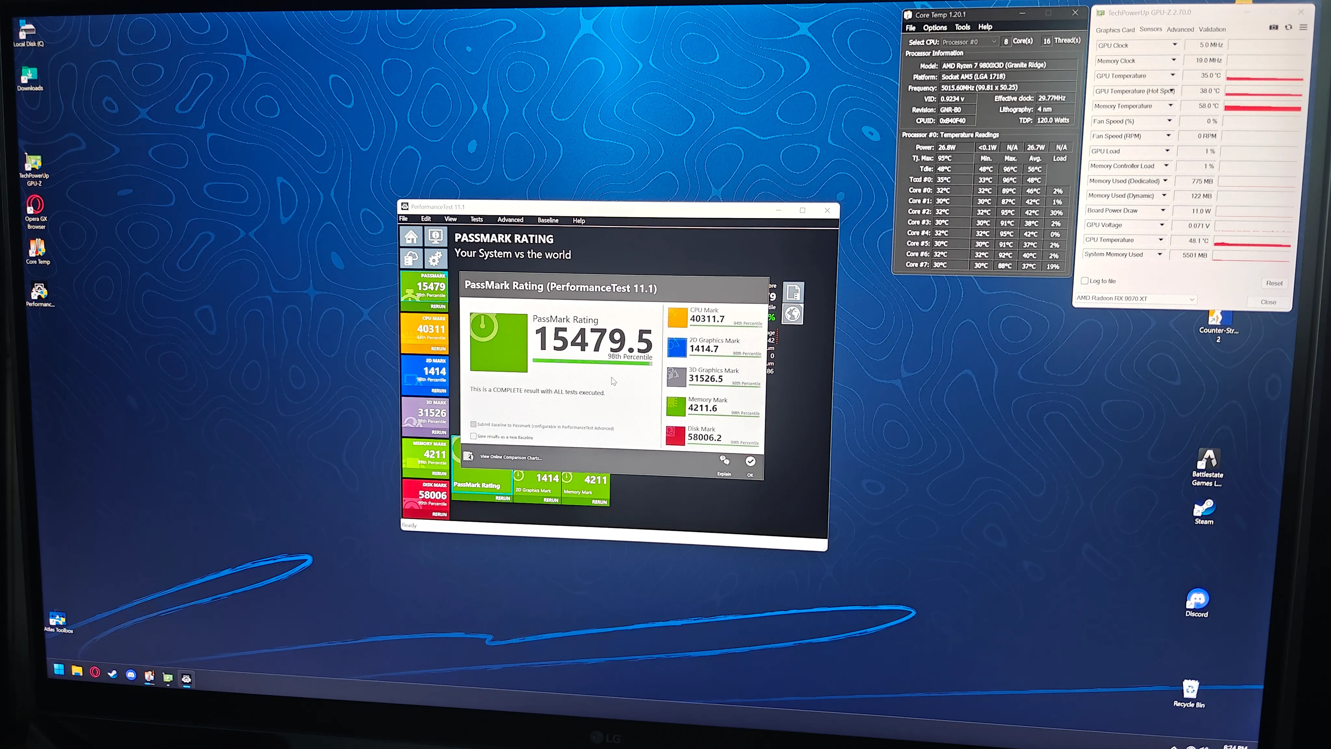The width and height of the screenshot is (1331, 749).
Task: Open the Windows Start button
Action: [59, 670]
